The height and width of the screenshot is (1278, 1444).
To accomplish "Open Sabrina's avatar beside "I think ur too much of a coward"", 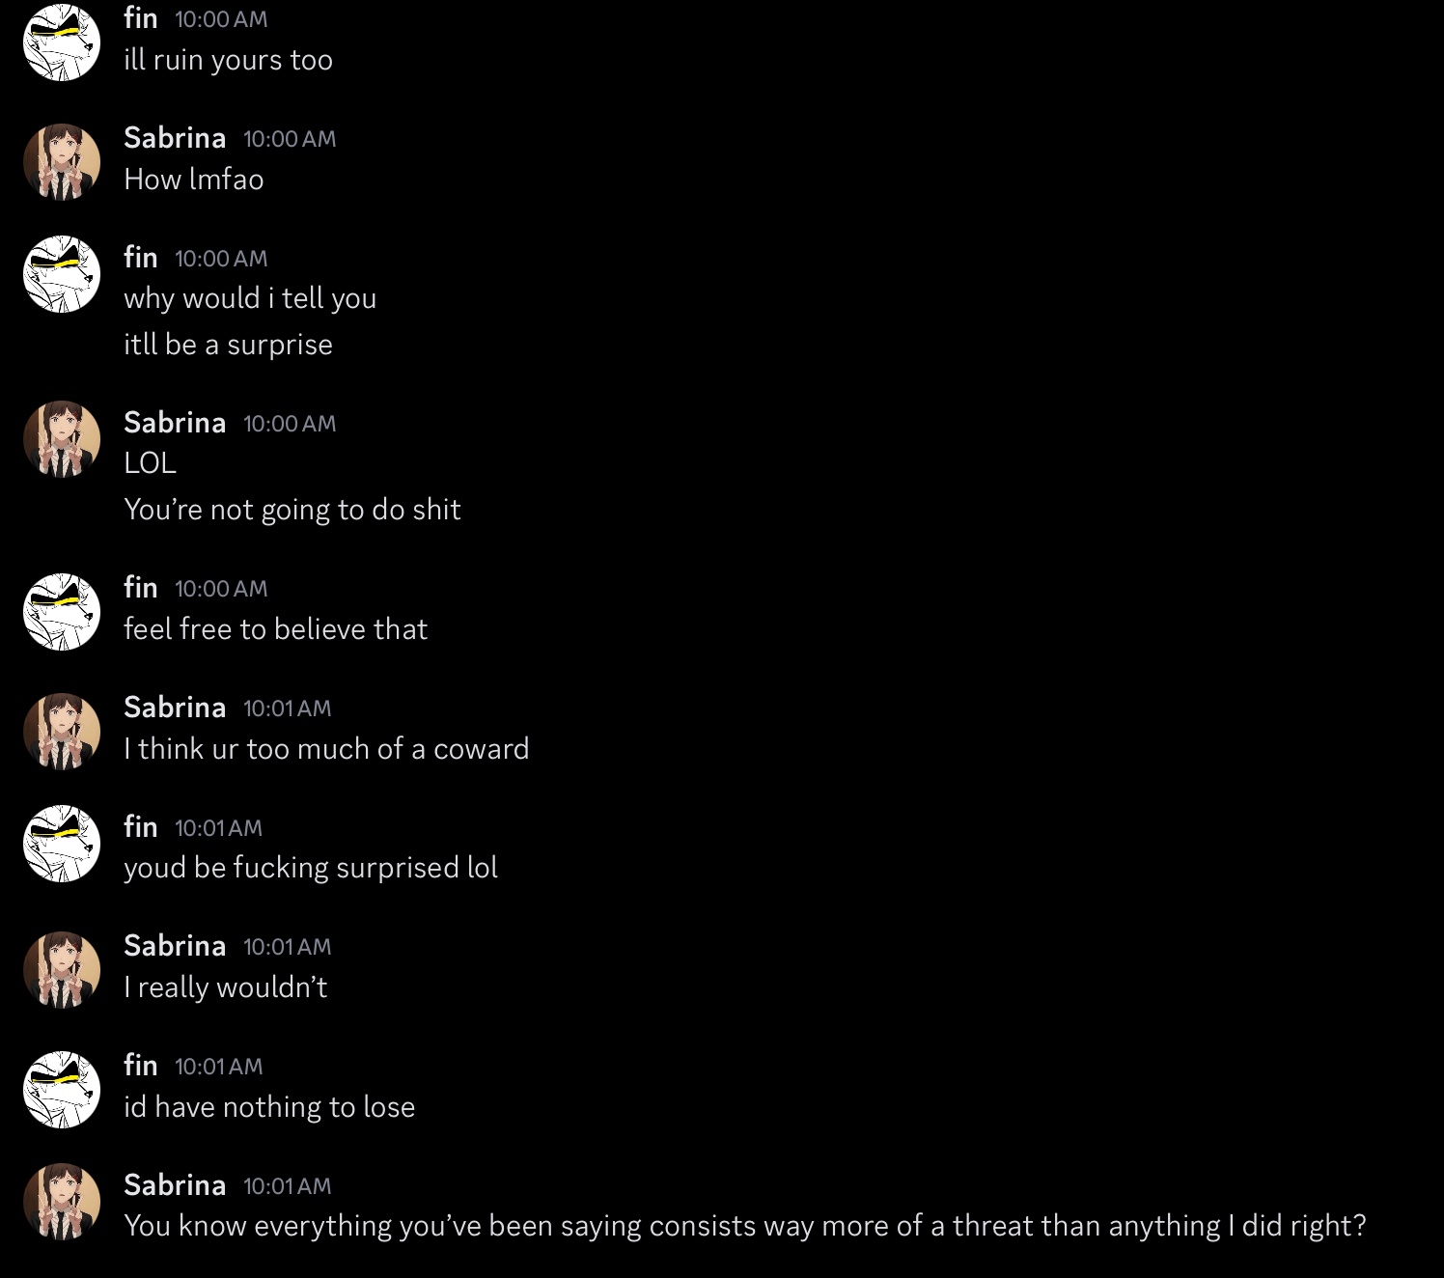I will pos(62,731).
